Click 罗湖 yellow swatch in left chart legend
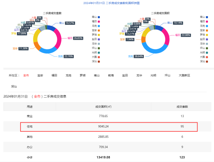Image resolution: width=214 pixels, height=162 pixels. tap(99, 35)
